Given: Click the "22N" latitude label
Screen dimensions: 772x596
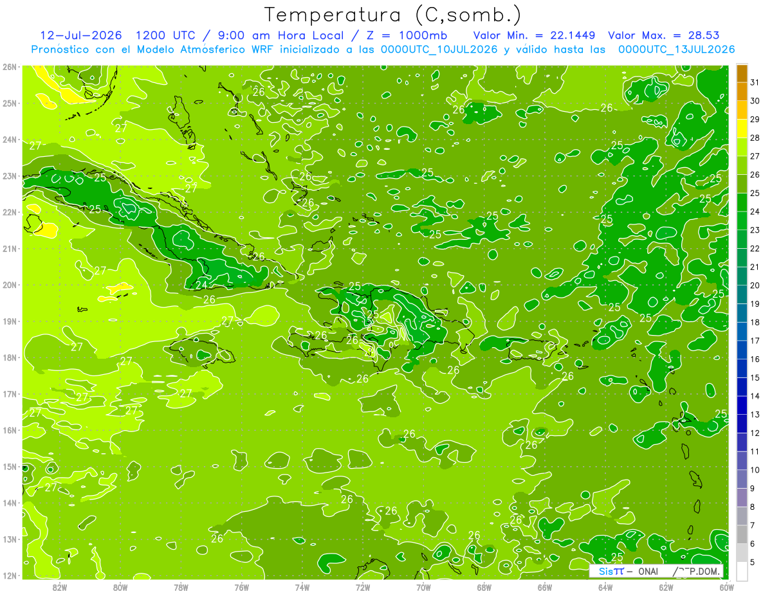Looking at the screenshot, I should [9, 212].
